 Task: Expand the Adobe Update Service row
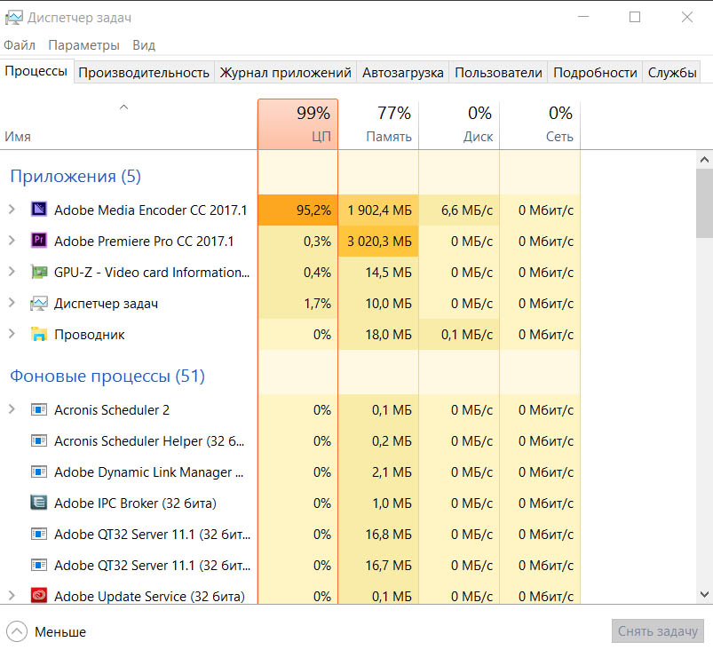point(12,596)
